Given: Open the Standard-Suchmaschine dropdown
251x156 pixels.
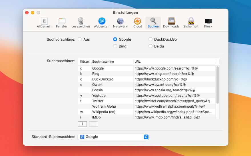Looking at the screenshot, I should (x=113, y=137).
